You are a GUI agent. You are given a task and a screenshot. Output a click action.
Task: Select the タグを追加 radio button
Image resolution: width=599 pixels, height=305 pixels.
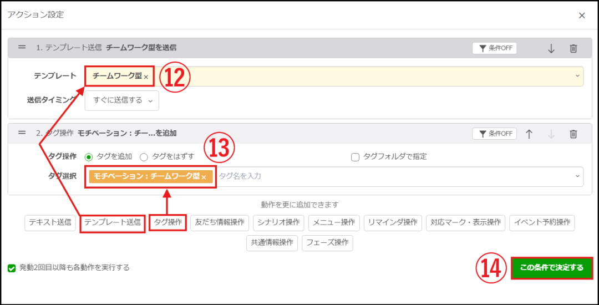tap(89, 157)
